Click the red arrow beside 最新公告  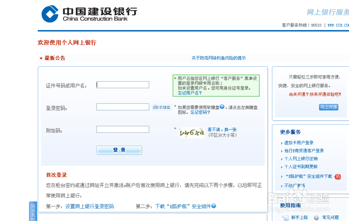[41, 58]
